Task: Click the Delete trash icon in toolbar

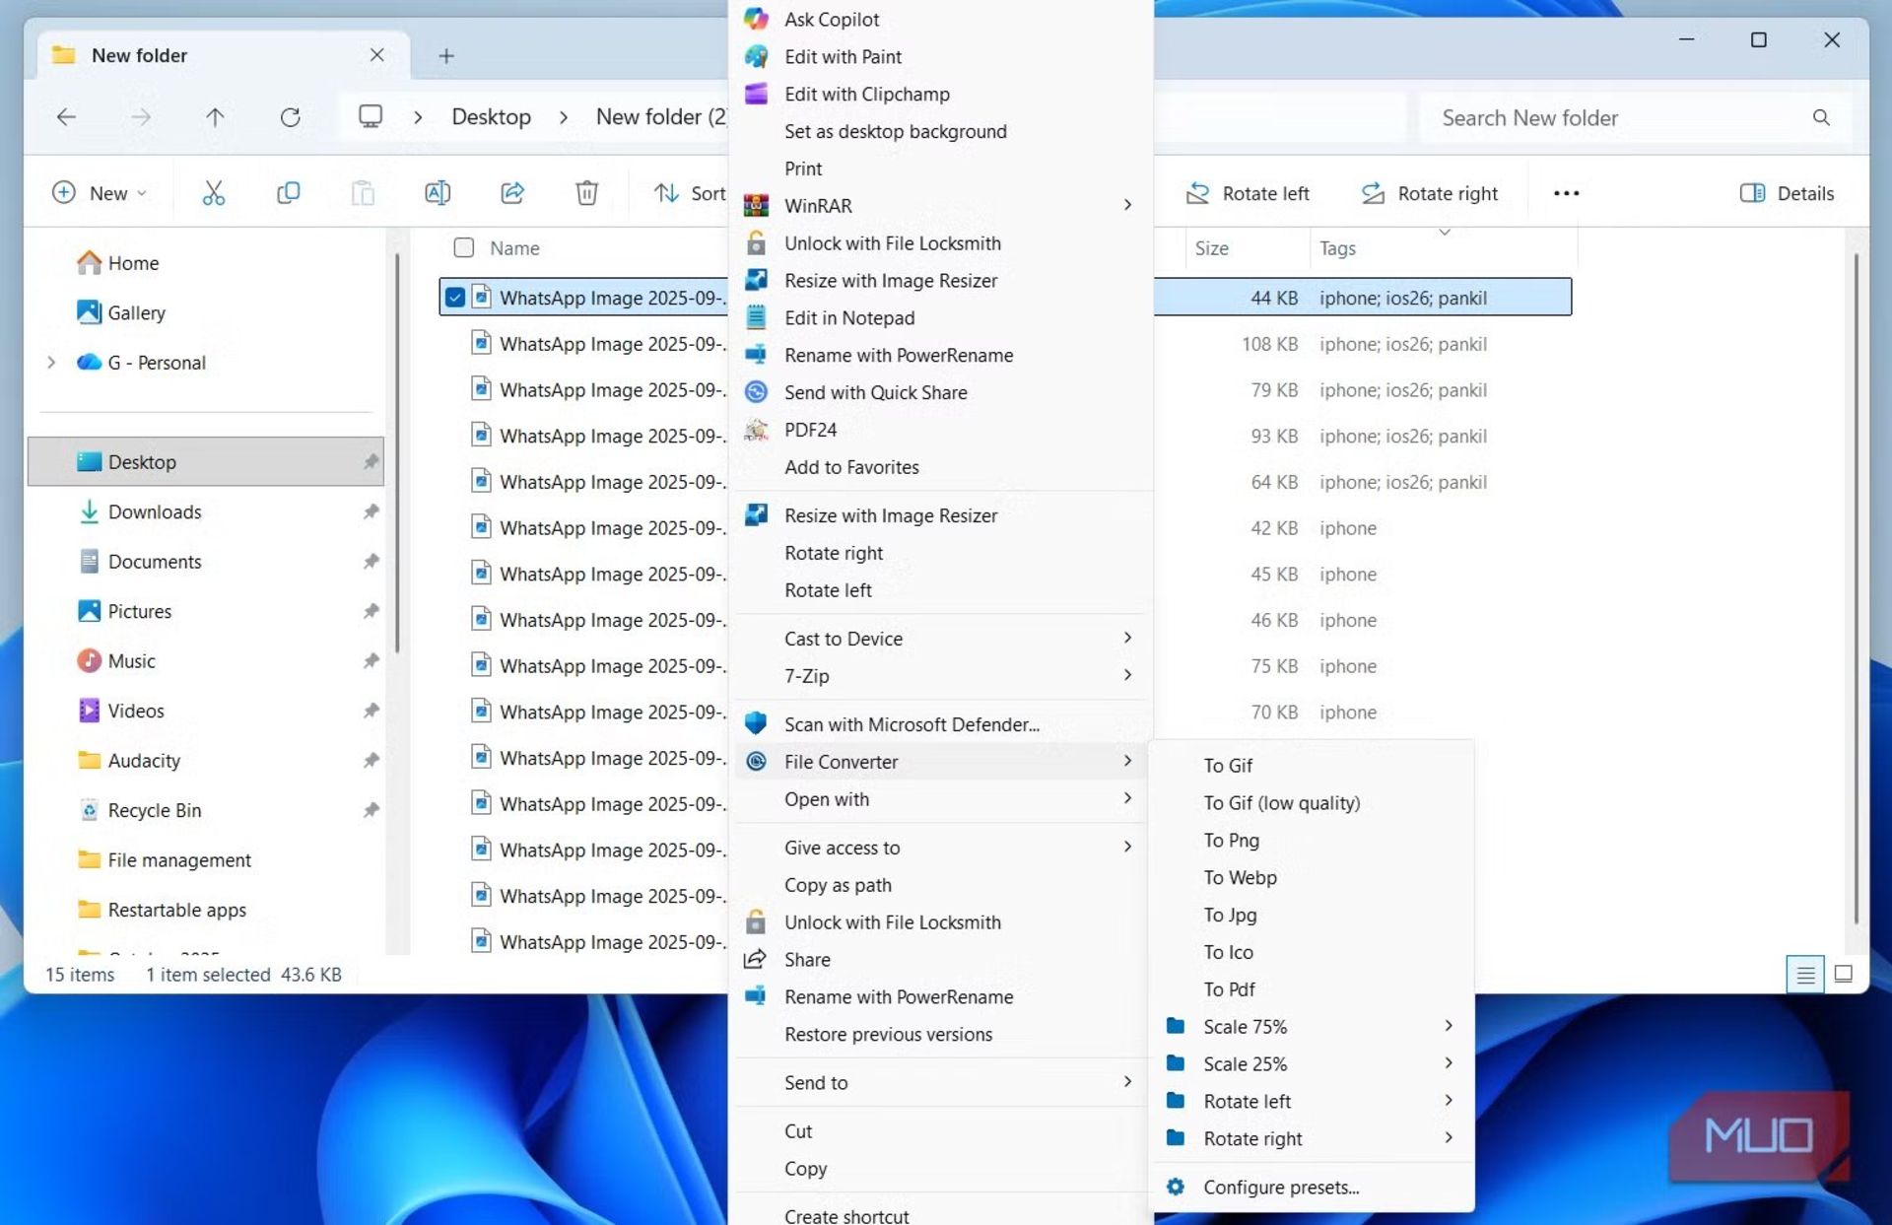Action: 586,193
